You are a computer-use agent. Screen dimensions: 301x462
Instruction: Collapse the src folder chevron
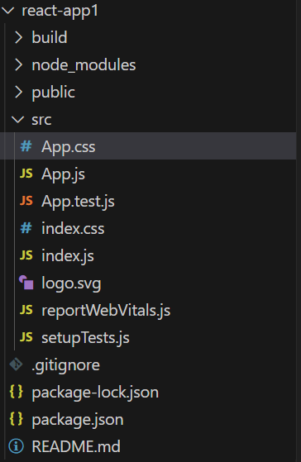pos(17,120)
